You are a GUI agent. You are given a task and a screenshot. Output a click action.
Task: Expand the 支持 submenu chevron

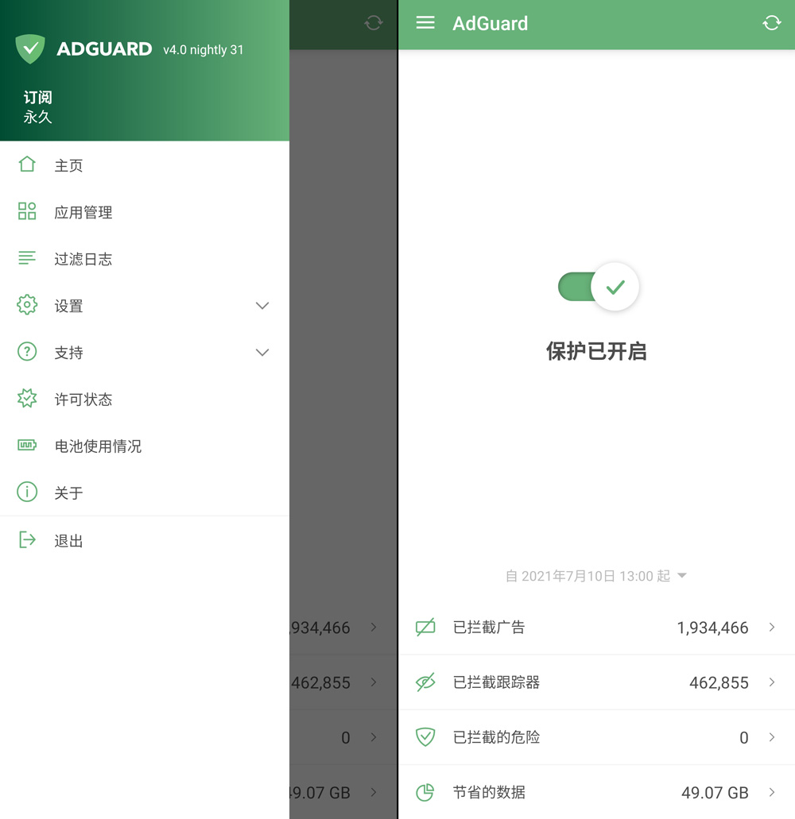coord(262,353)
